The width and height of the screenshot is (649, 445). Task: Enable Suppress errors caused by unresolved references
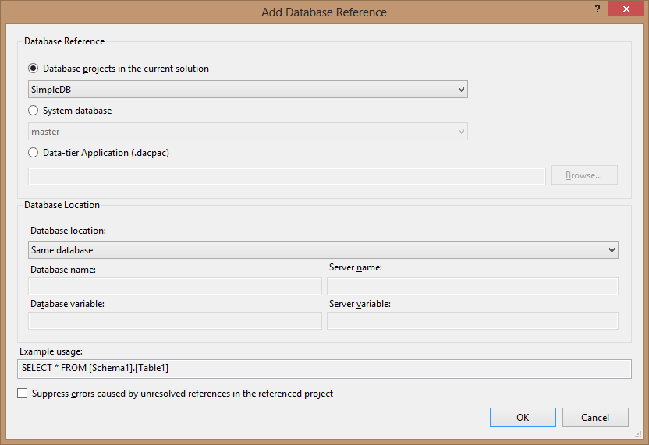(23, 393)
